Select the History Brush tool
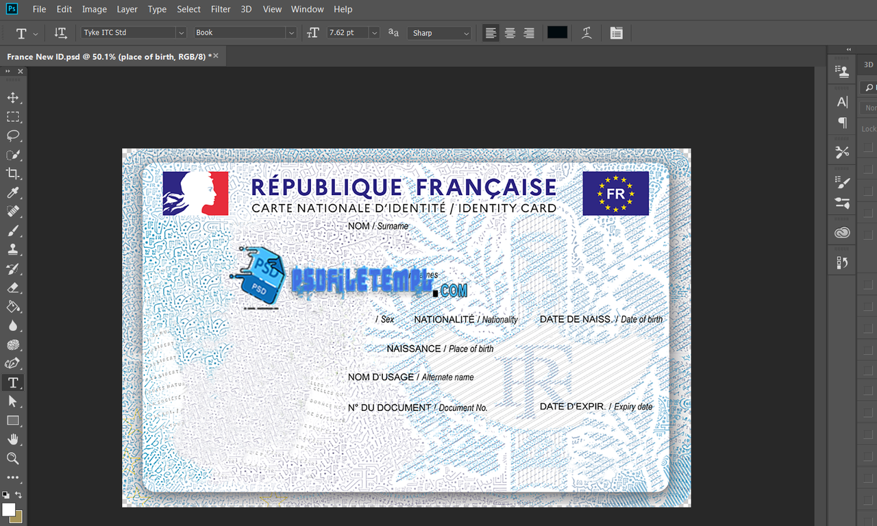This screenshot has width=877, height=526. [13, 269]
